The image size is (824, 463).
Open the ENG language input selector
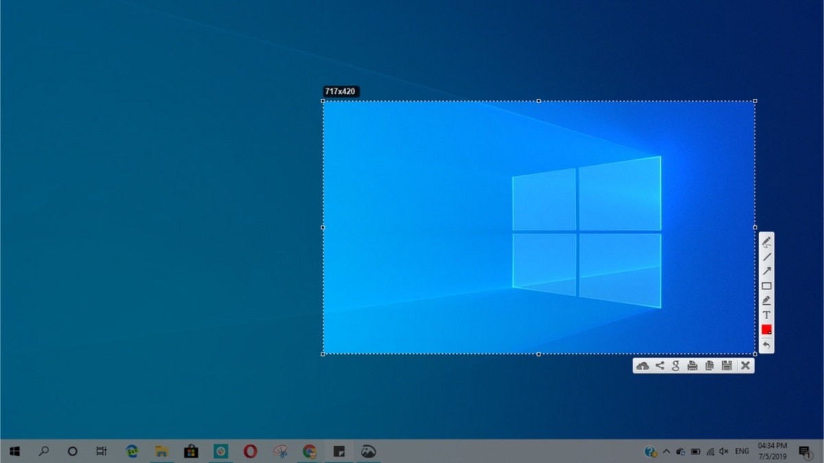[742, 451]
